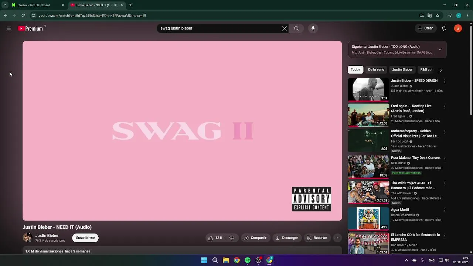This screenshot has height=266, width=473.
Task: Open Agua Marfil video thumbnail
Action: 368,219
